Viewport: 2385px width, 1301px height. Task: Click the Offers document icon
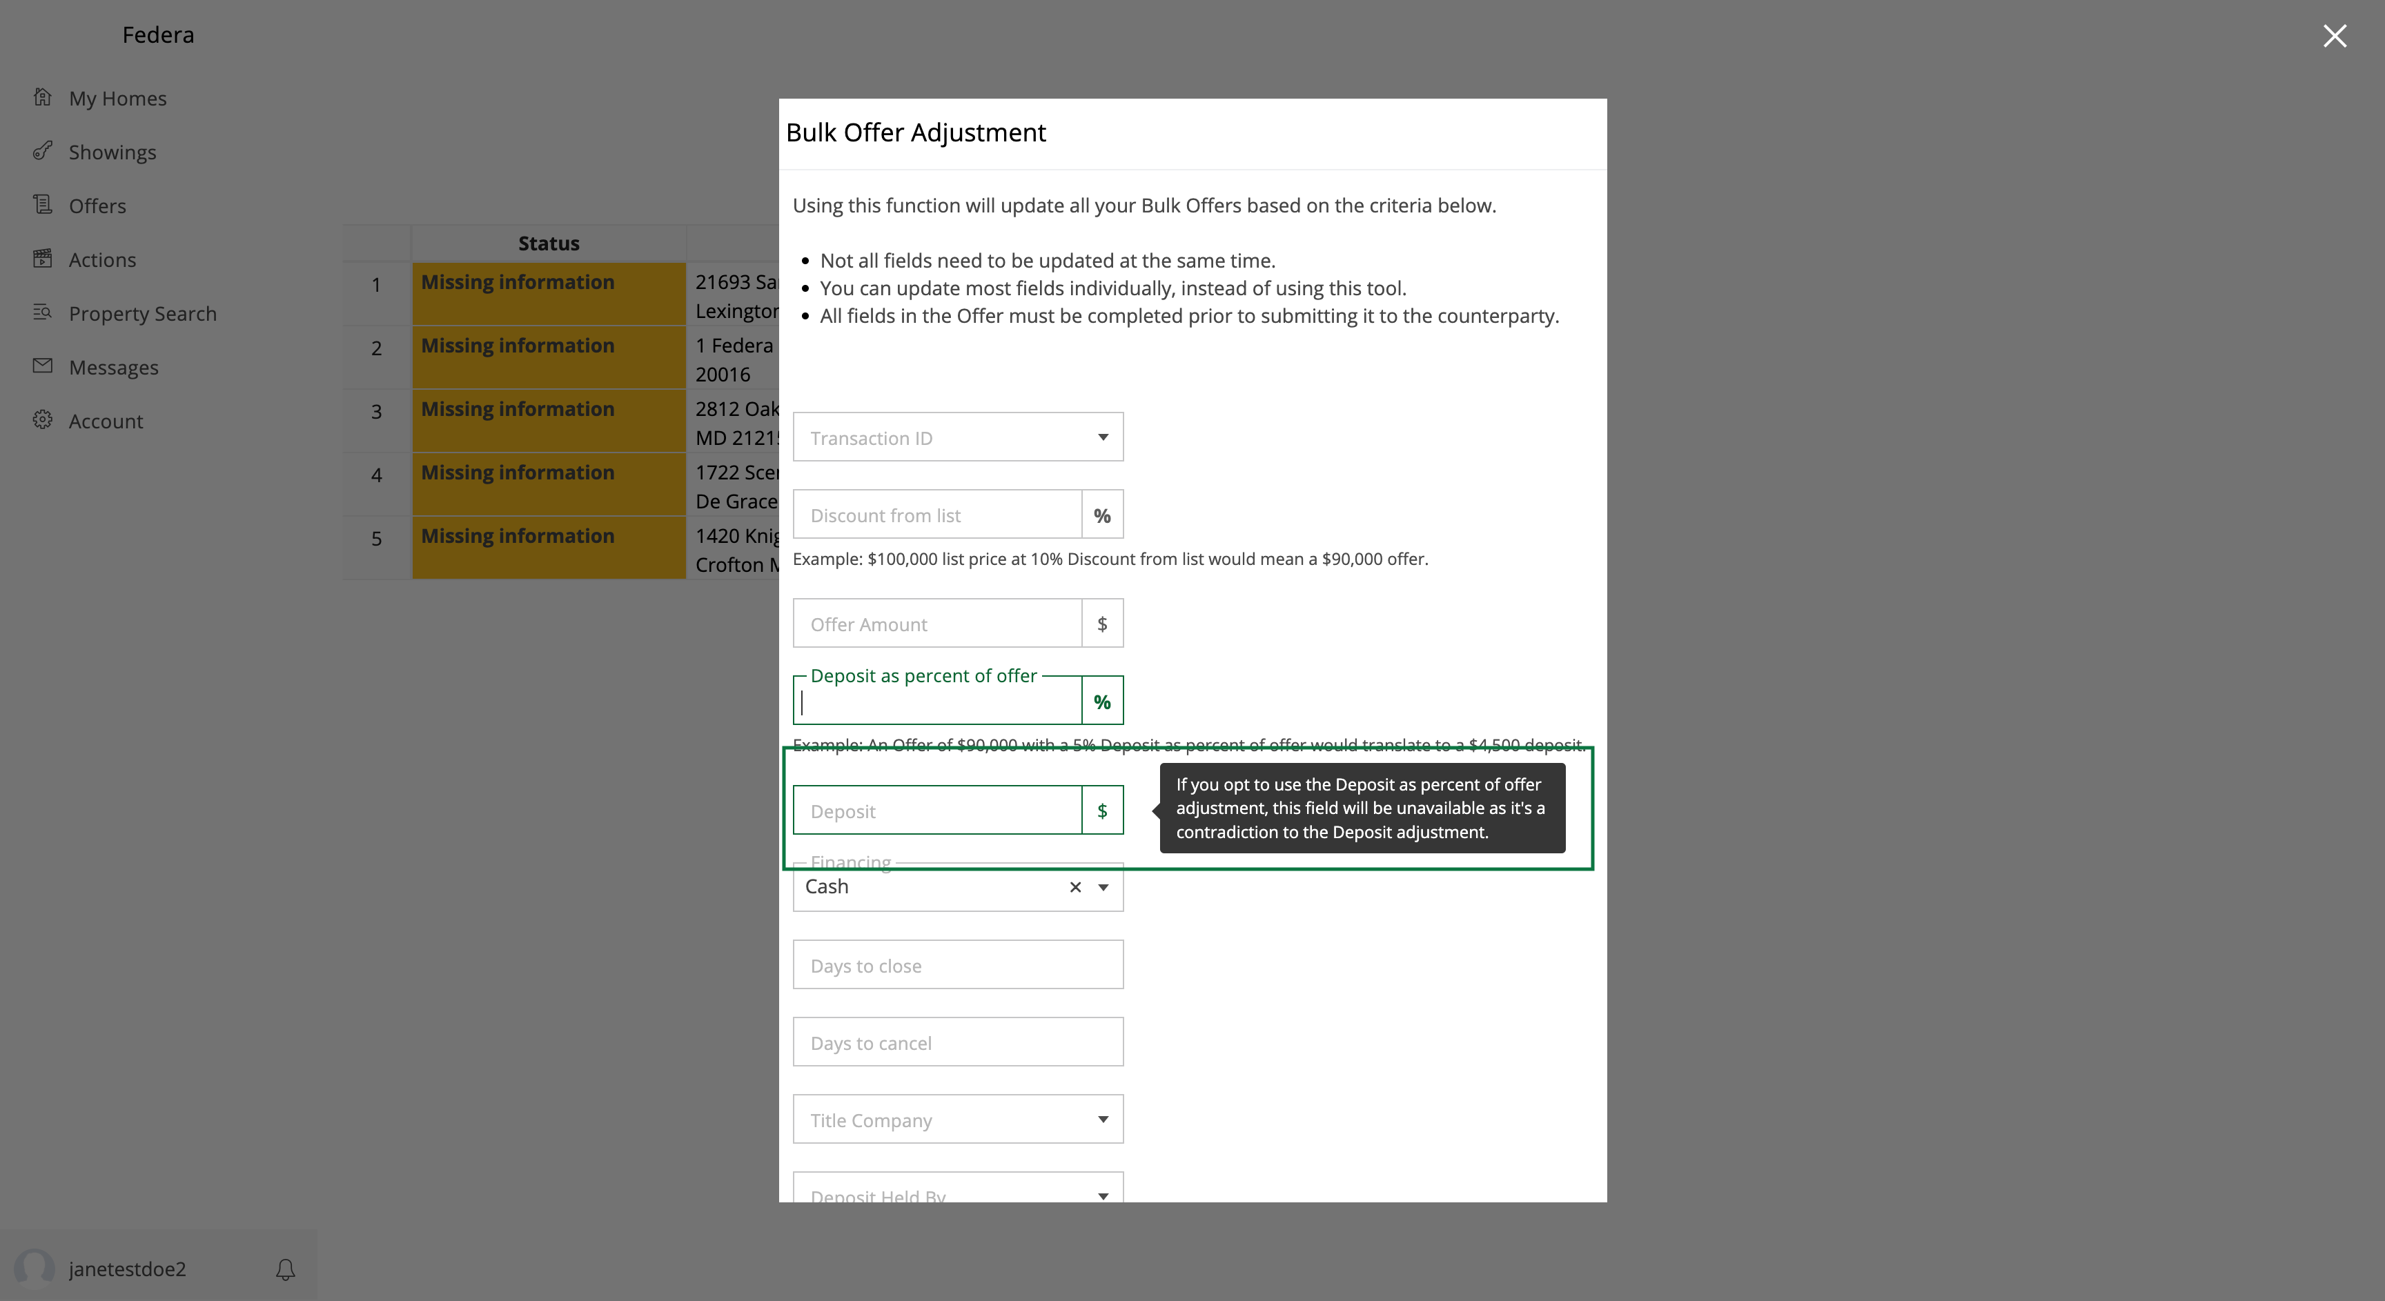43,204
